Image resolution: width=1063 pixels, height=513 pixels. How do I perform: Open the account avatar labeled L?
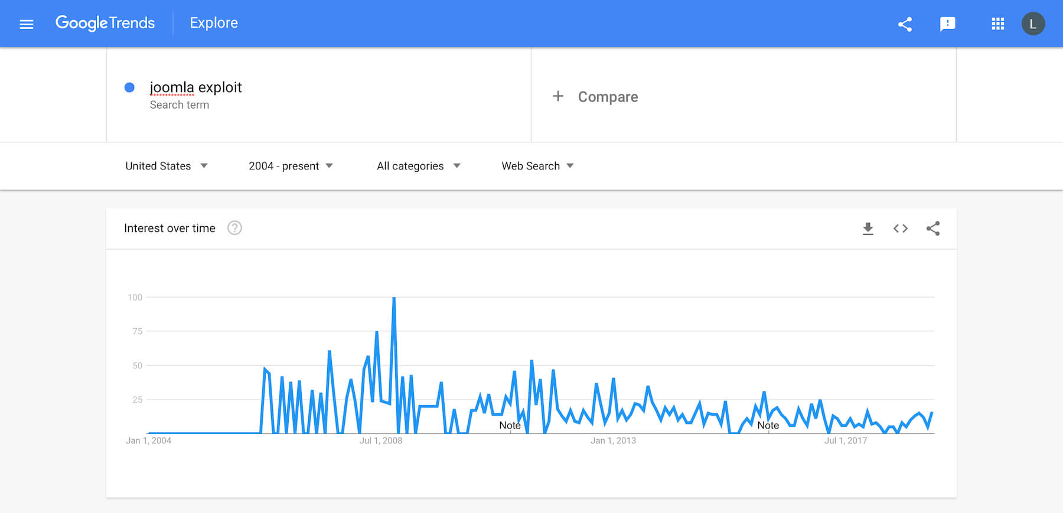[x=1033, y=24]
